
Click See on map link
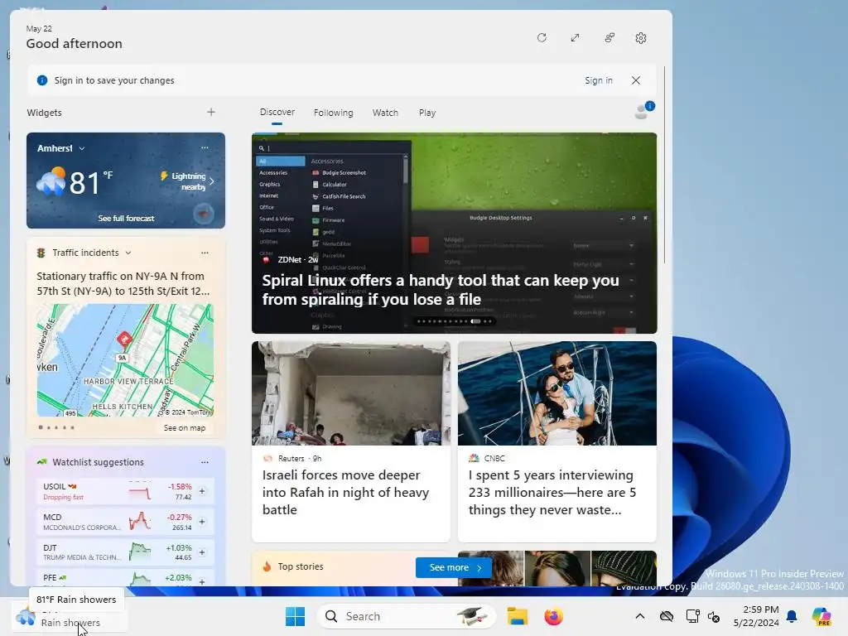(x=185, y=428)
